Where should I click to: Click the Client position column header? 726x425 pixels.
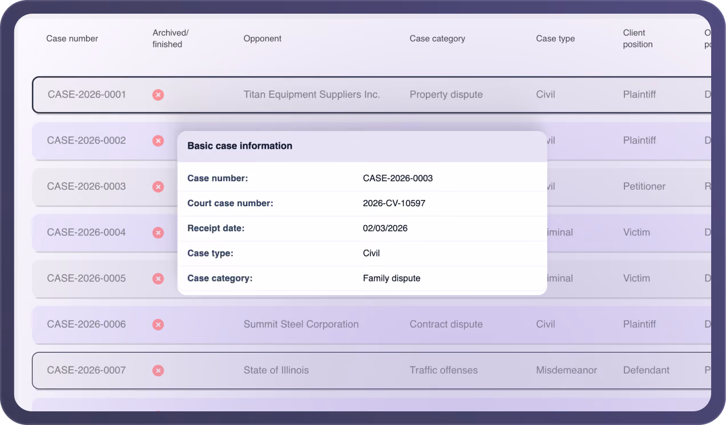[x=638, y=39]
